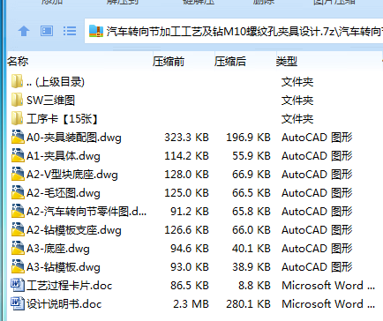Select the file A1-夹具体.dwg
Image resolution: width=383 pixels, height=321 pixels.
(x=64, y=156)
